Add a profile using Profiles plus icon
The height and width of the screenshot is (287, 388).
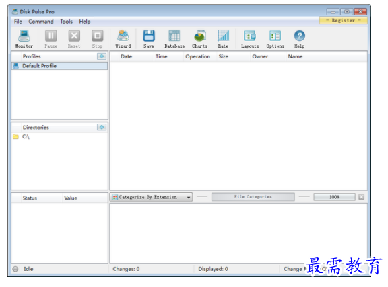click(x=102, y=56)
